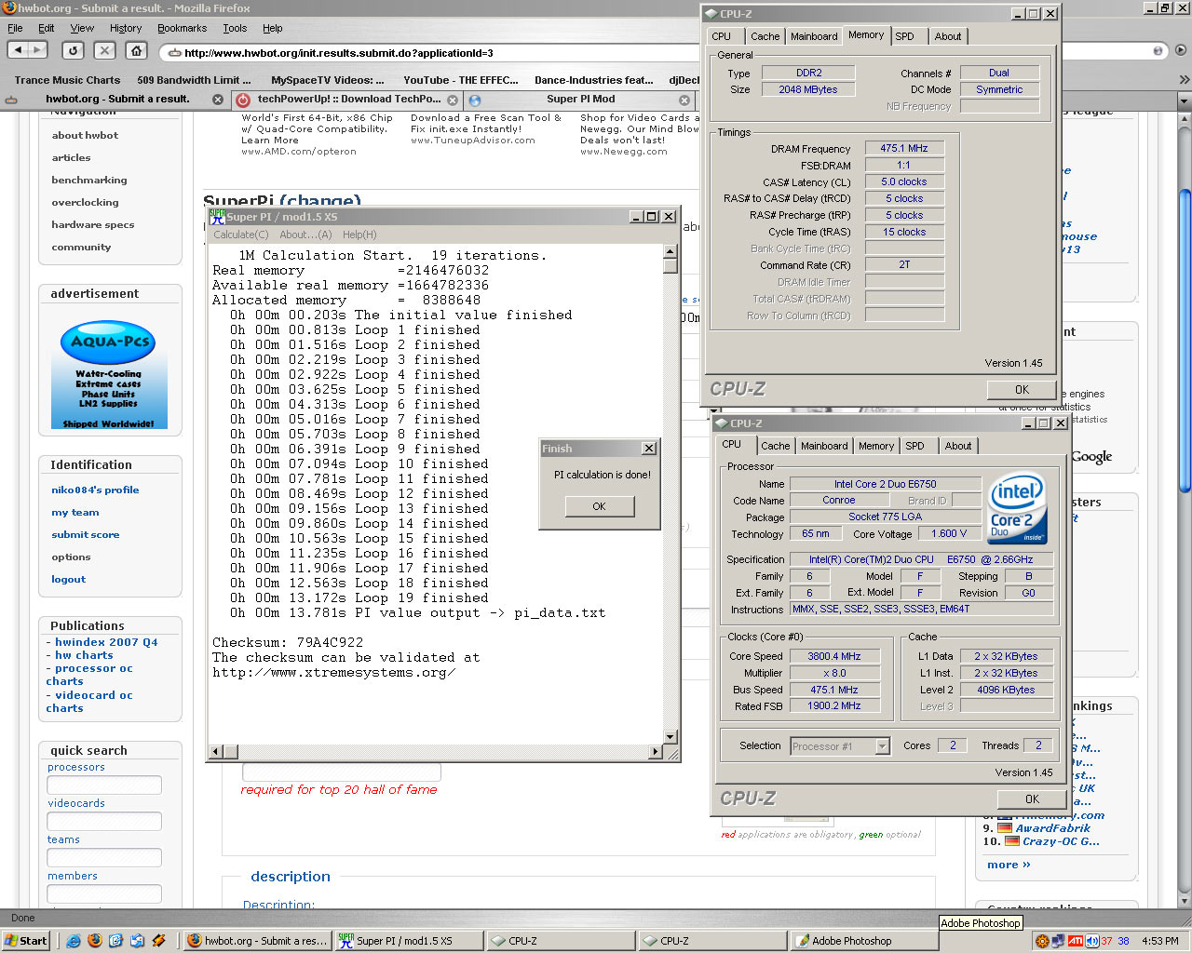Image resolution: width=1192 pixels, height=953 pixels.
Task: Click the teams quick search field
Action: [104, 858]
